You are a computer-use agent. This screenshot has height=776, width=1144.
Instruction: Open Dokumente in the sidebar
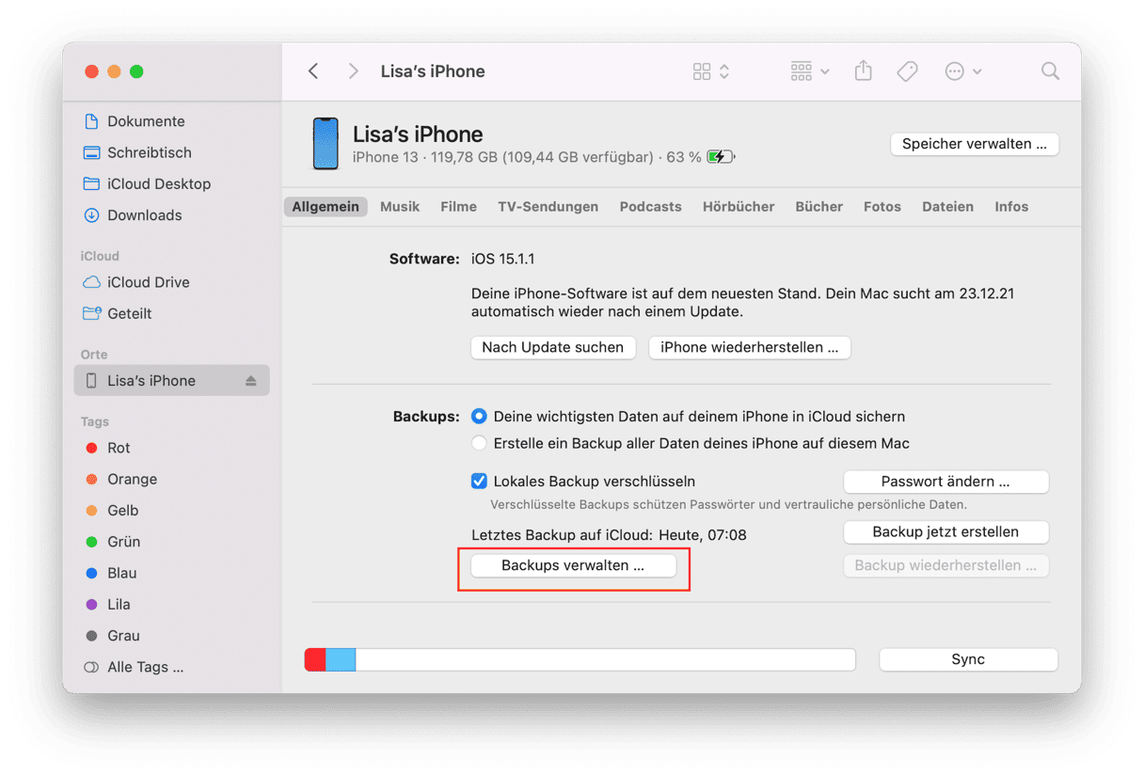coord(146,121)
